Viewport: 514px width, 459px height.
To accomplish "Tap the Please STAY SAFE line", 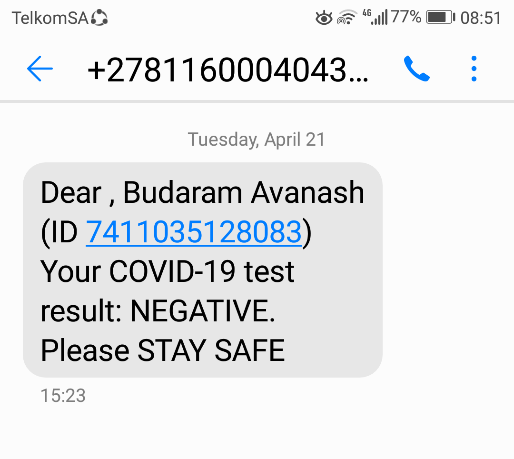I will [163, 350].
